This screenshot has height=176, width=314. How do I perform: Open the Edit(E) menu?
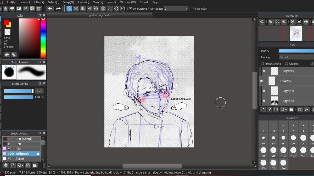11,2
